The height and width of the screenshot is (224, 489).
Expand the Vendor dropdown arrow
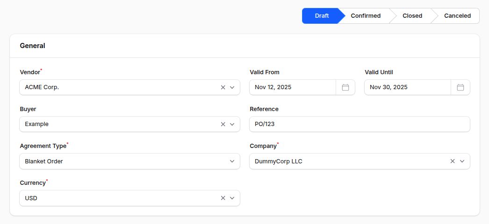point(232,87)
